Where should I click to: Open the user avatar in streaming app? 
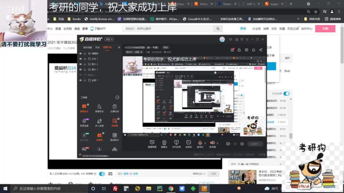click(x=222, y=39)
